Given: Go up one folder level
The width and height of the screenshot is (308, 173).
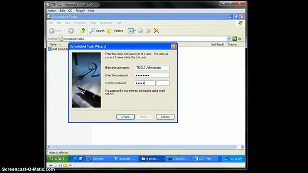Looking at the screenshot, I should 83,31.
